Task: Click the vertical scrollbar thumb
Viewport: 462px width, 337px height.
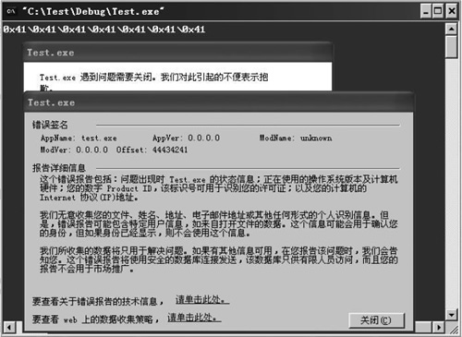Action: pos(451,47)
